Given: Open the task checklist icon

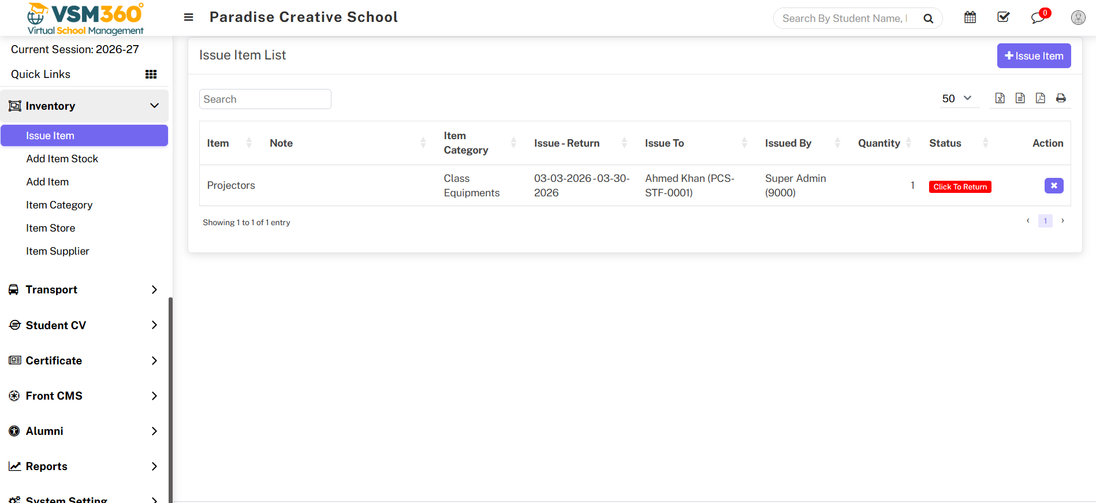Looking at the screenshot, I should coord(1004,17).
